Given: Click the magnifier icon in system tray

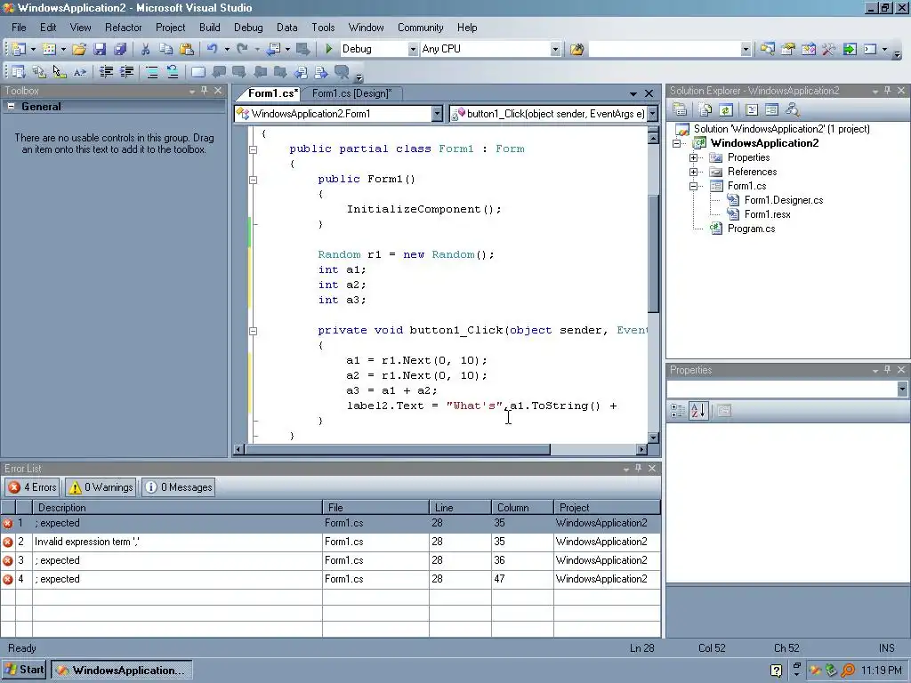Looking at the screenshot, I should (x=848, y=671).
